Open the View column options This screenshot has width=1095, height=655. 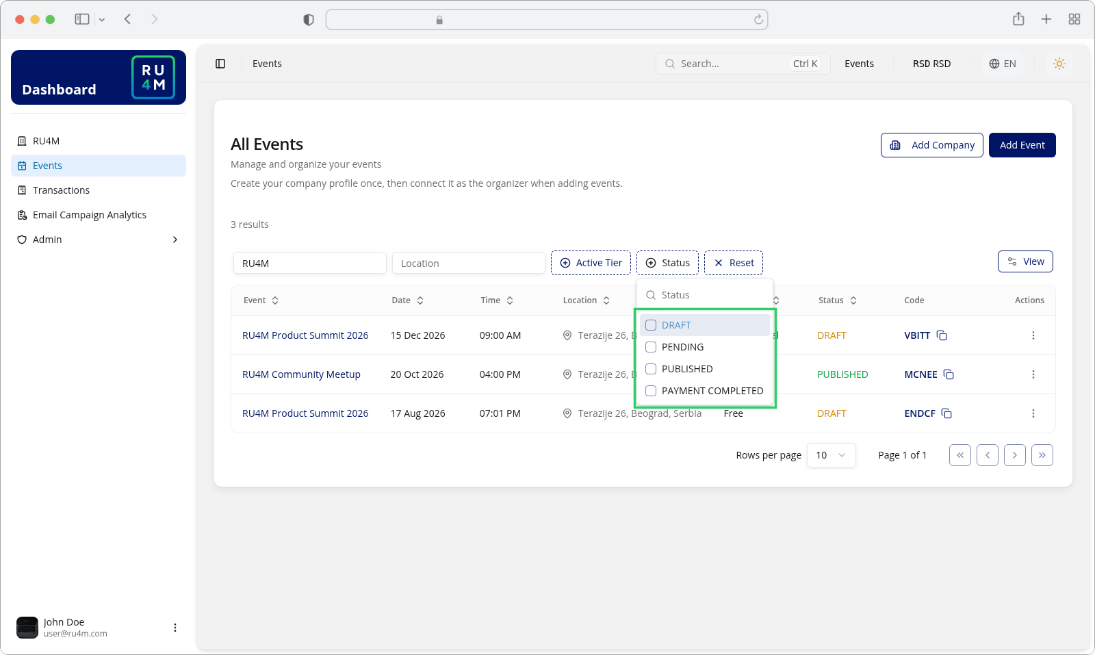coord(1025,261)
